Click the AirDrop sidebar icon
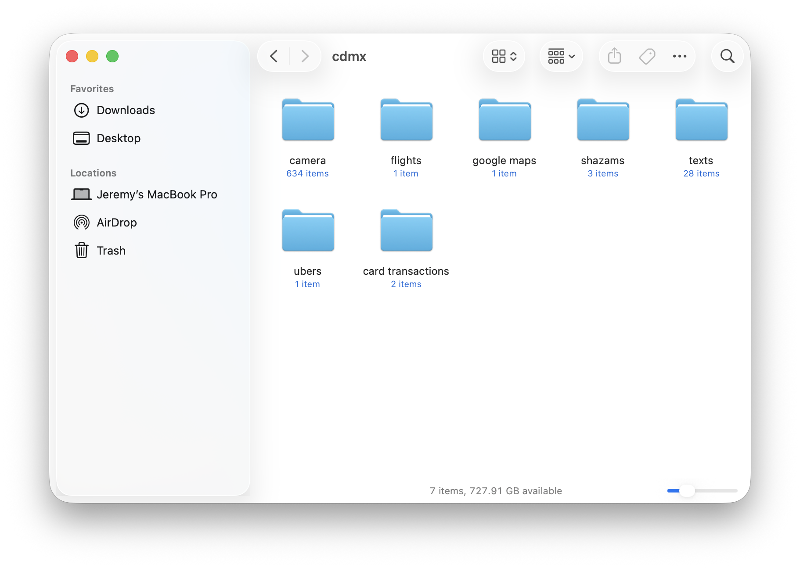800x568 pixels. (x=82, y=223)
